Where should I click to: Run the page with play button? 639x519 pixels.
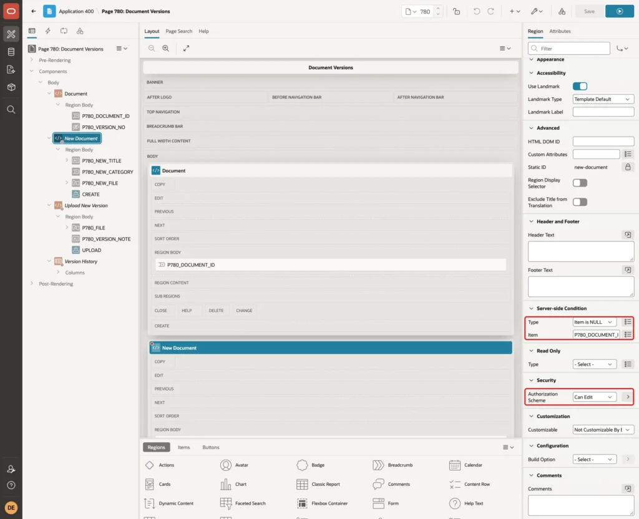pyautogui.click(x=620, y=11)
